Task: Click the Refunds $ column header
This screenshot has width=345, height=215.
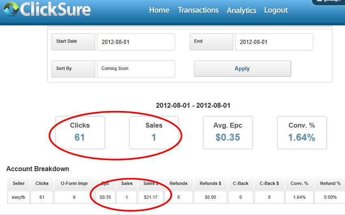Action: 210,183
